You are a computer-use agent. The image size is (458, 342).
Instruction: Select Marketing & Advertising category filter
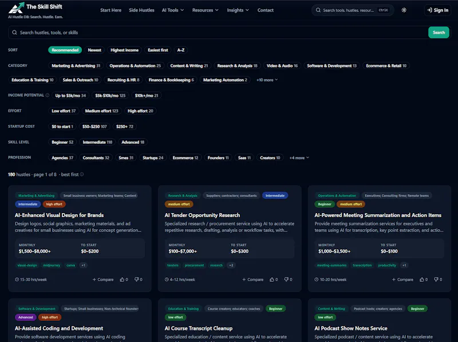tap(76, 66)
